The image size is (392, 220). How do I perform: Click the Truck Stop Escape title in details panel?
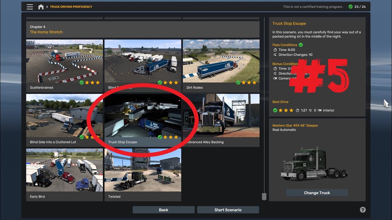pyautogui.click(x=289, y=24)
